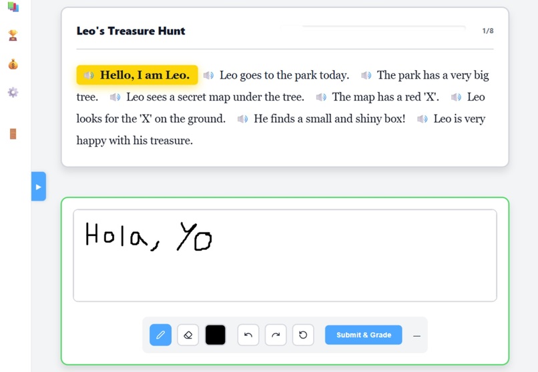This screenshot has height=372, width=538.
Task: Play audio for 'Hello, I am Leo.'
Action: [89, 75]
